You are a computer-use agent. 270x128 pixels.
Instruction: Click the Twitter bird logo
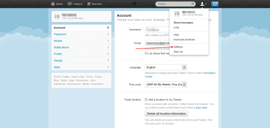(134, 4)
